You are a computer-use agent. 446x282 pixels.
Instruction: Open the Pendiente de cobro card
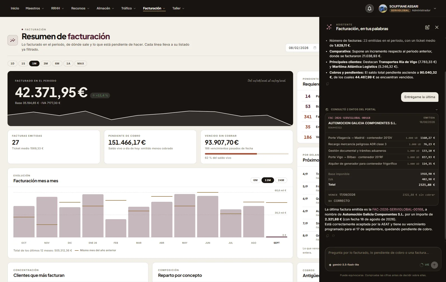point(150,147)
